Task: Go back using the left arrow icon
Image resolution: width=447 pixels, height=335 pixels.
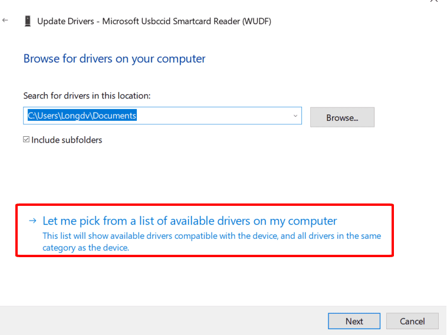Action: pos(5,20)
